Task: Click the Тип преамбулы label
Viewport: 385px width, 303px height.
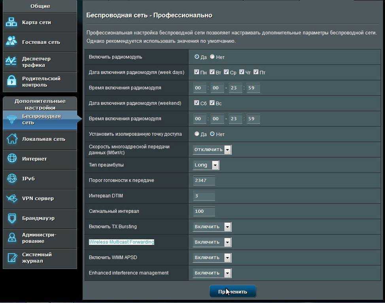Action: pyautogui.click(x=106, y=165)
